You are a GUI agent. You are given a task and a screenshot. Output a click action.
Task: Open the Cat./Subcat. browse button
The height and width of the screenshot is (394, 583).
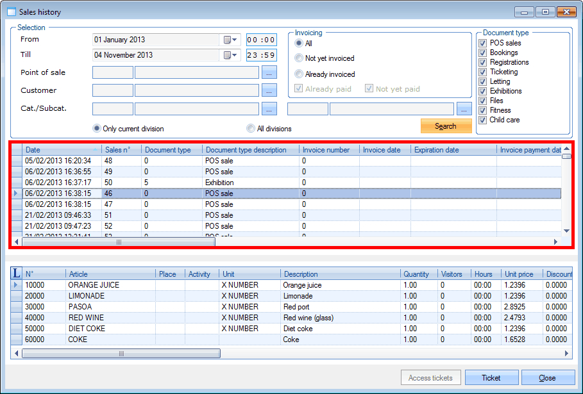269,109
